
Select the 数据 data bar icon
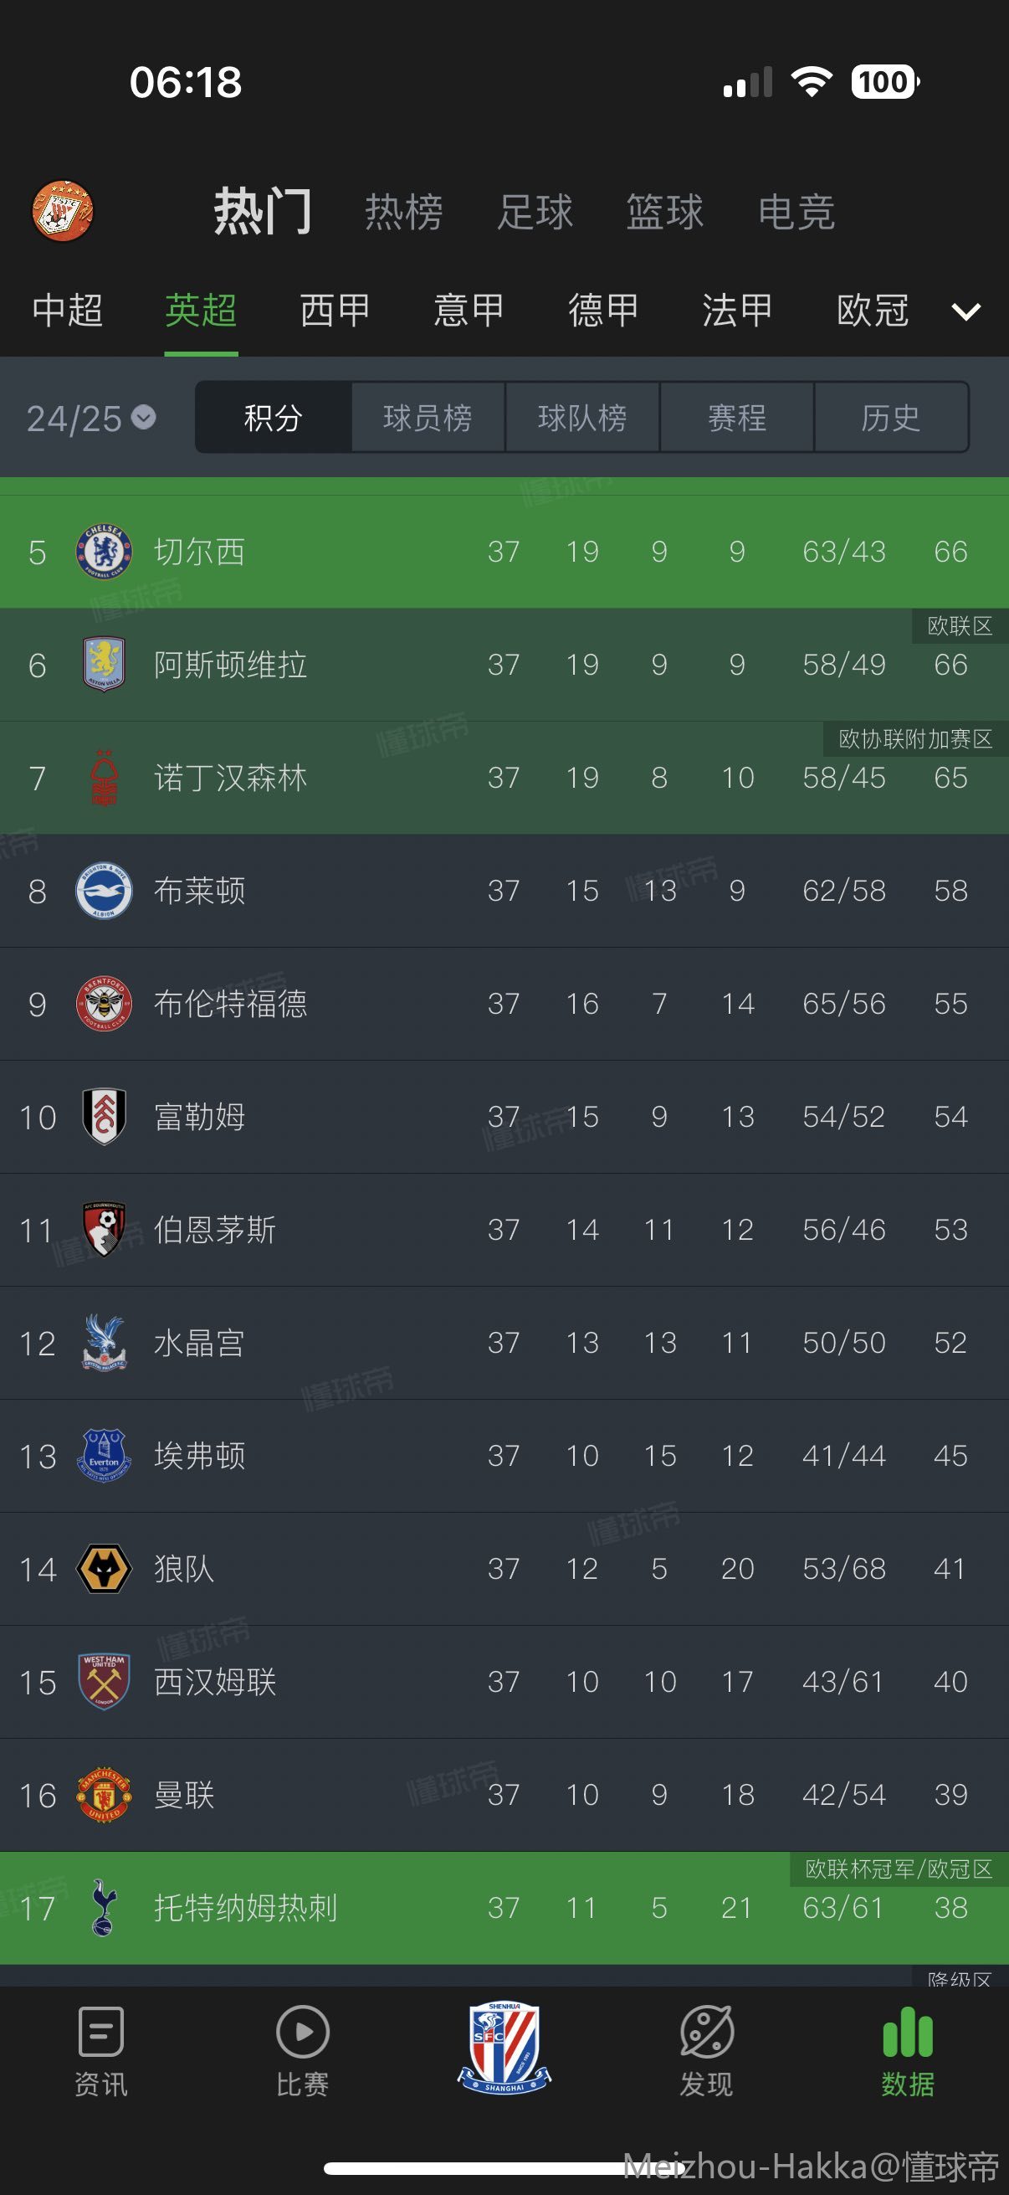[x=908, y=2033]
